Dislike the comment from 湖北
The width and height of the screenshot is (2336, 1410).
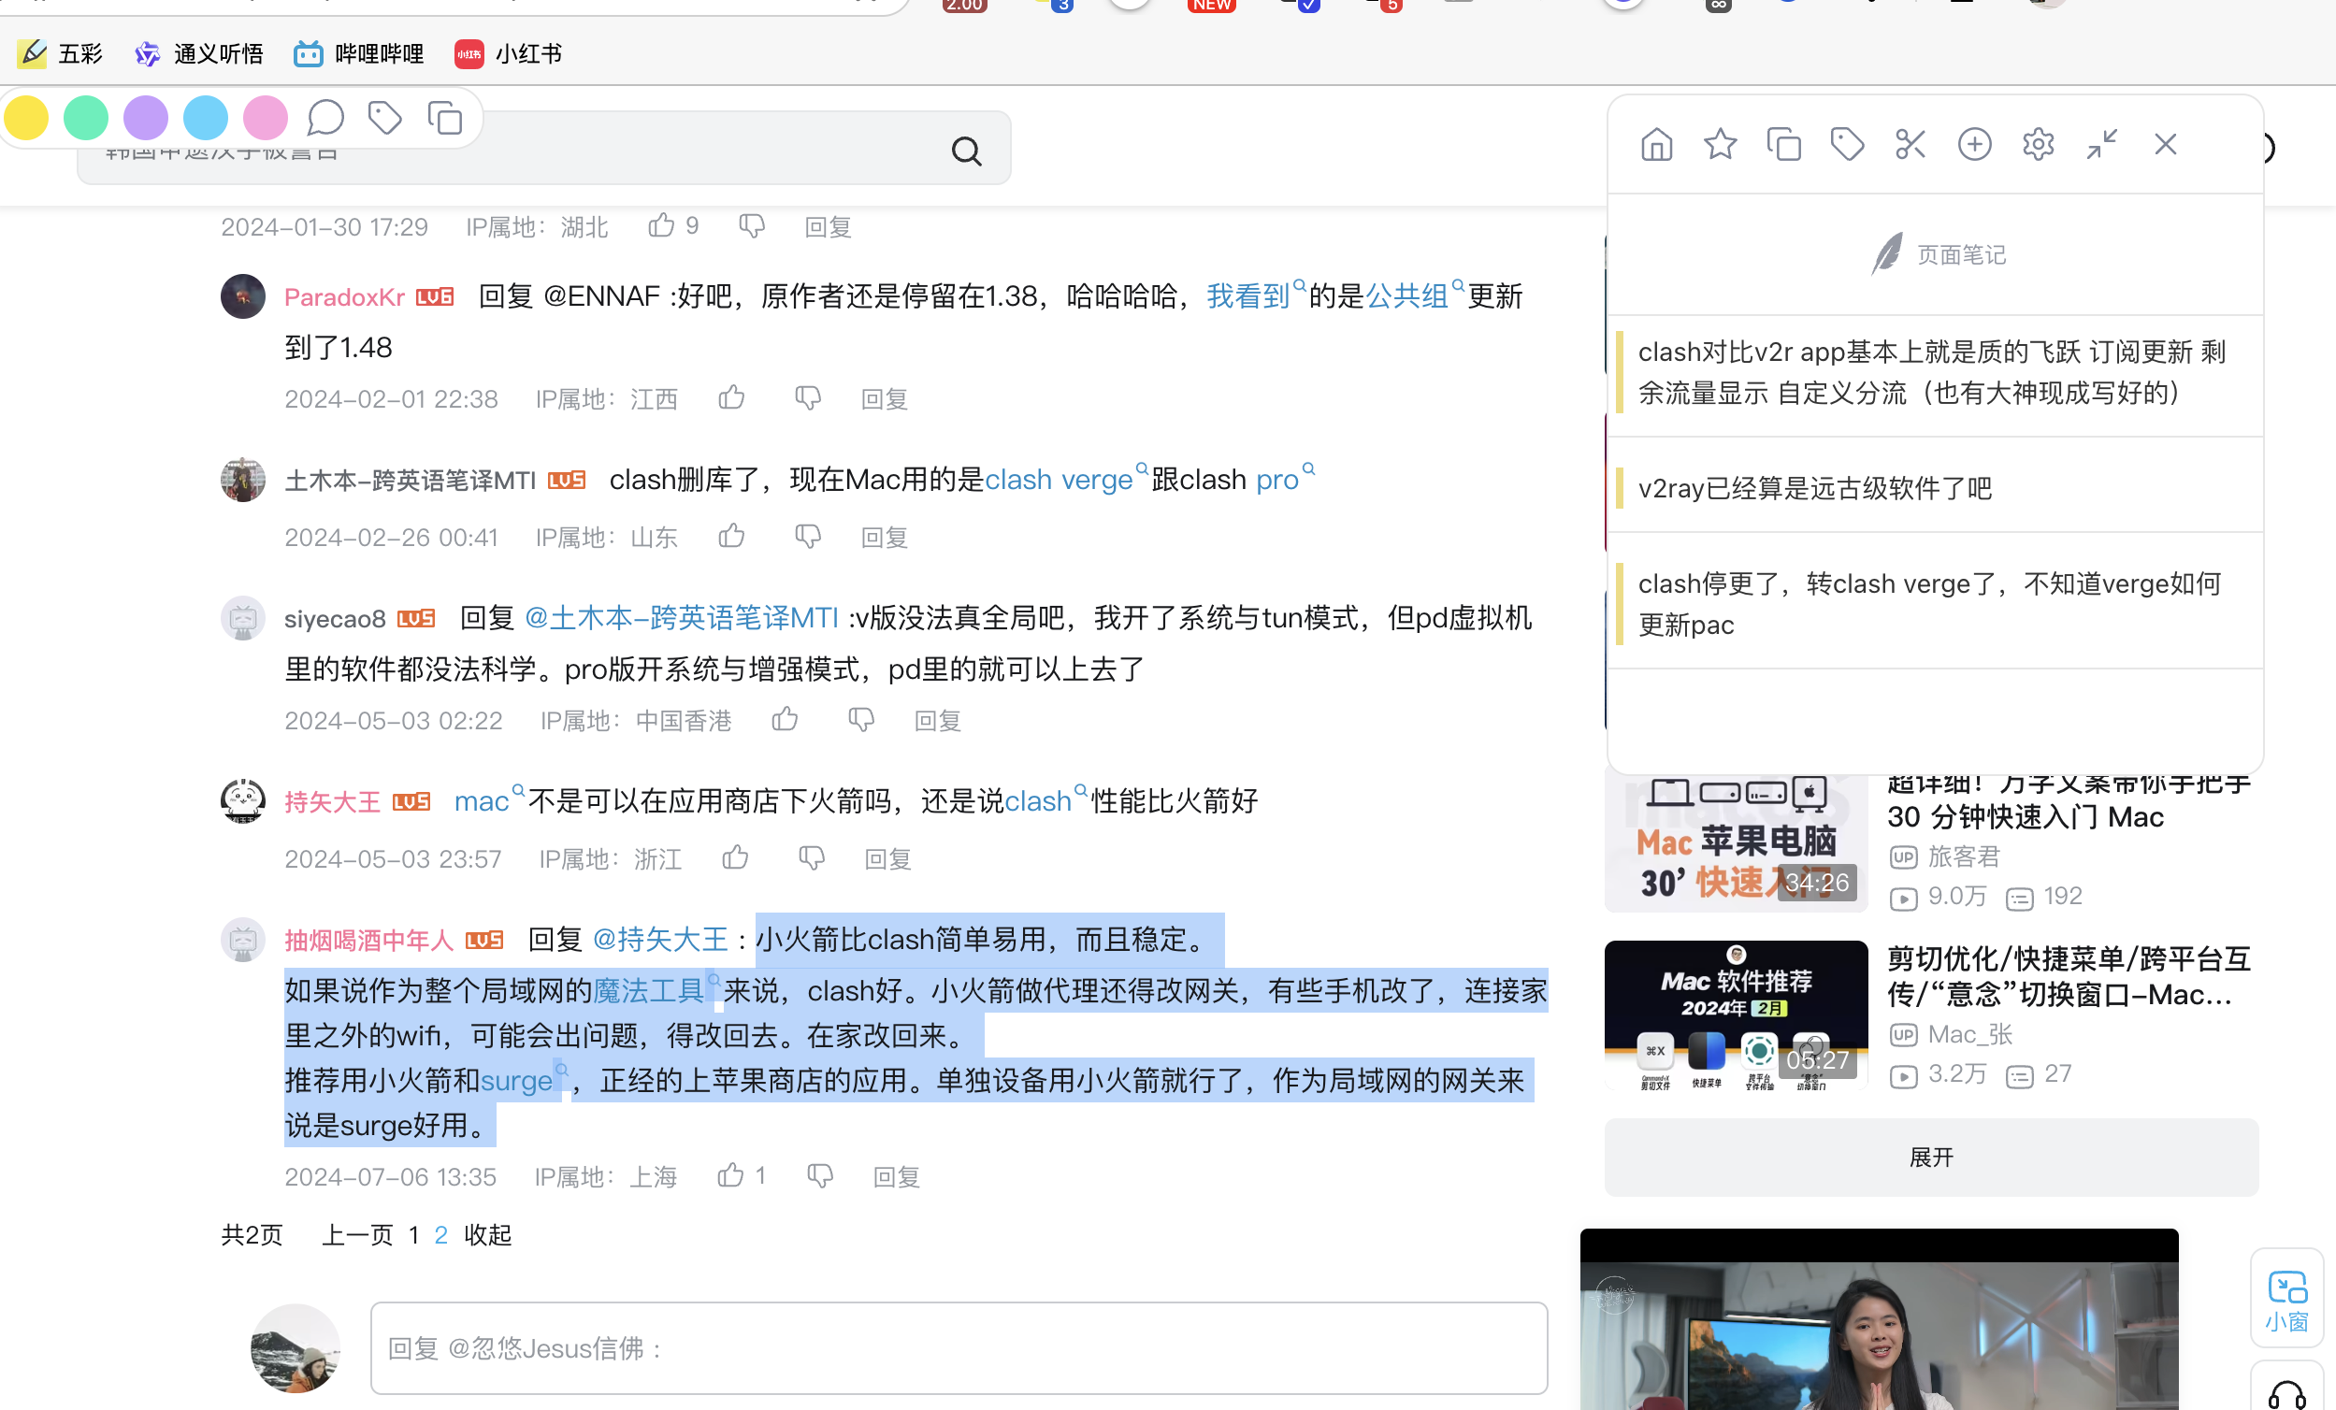752,226
